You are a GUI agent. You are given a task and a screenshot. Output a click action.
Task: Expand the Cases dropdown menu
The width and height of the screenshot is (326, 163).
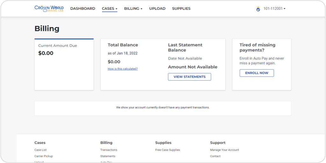(110, 9)
